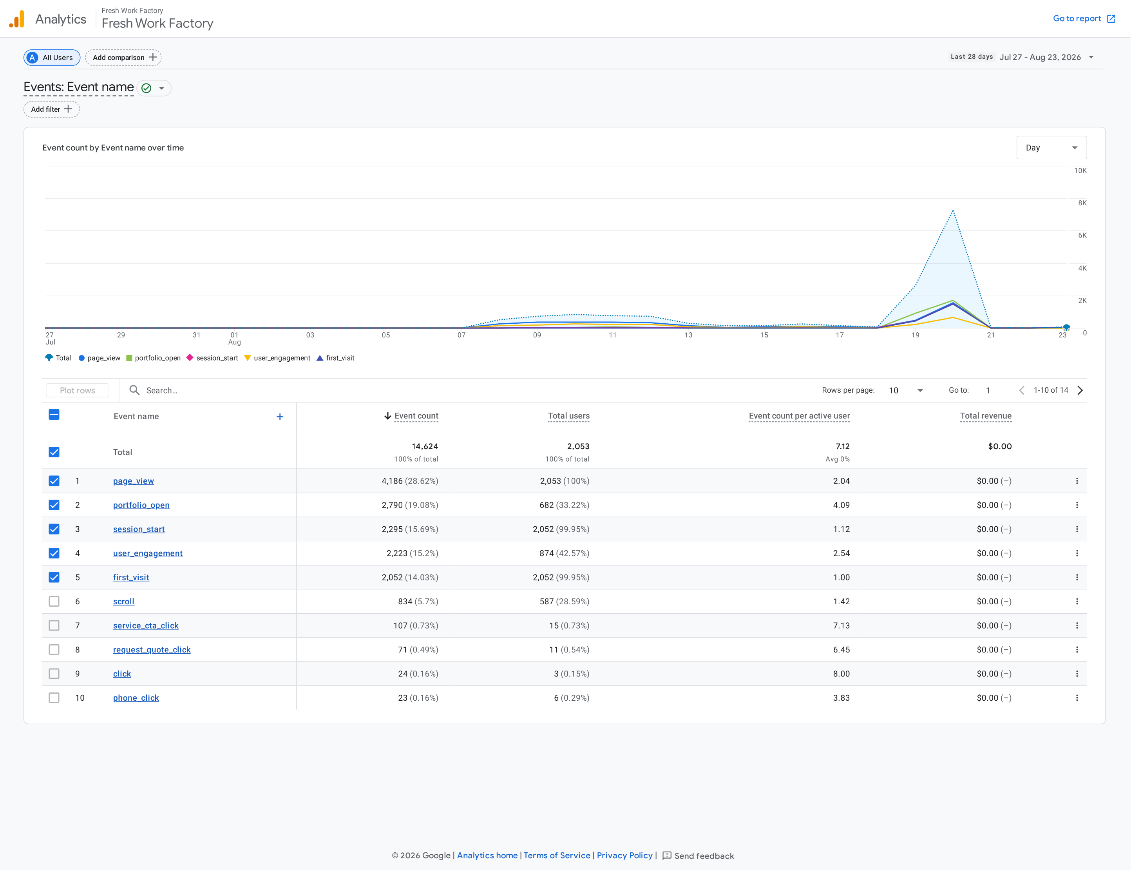Open the more options menu for page_view row

tap(1077, 481)
